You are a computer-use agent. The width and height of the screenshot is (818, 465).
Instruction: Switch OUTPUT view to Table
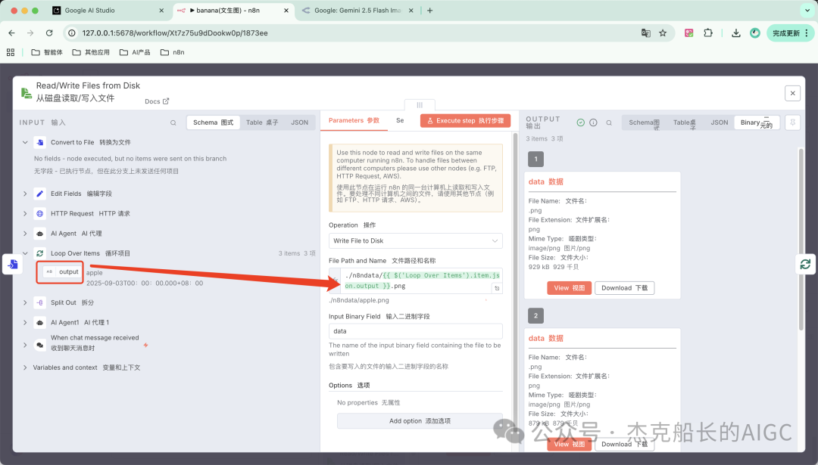point(685,123)
